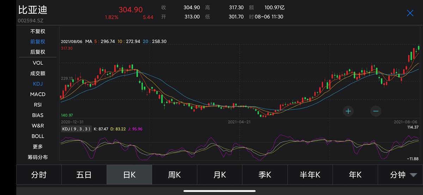
Task: Tap the 2021-04-21 date marker
Action: (x=239, y=122)
